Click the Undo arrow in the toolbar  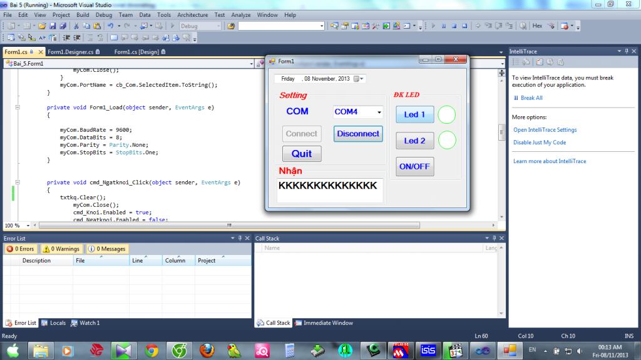coord(111,26)
